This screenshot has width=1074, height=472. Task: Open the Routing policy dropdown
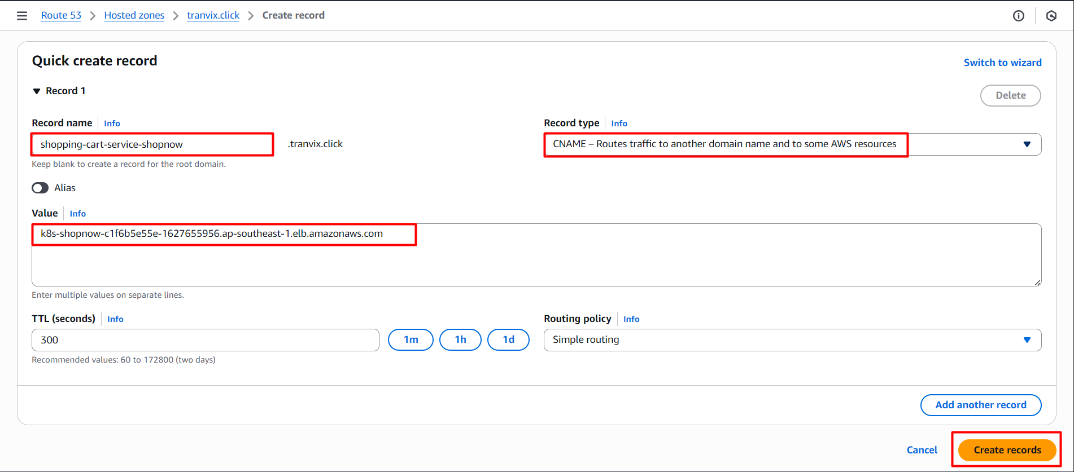pyautogui.click(x=792, y=340)
